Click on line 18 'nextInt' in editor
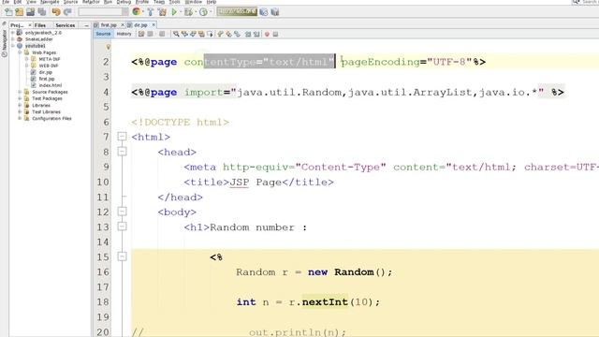 pyautogui.click(x=325, y=301)
